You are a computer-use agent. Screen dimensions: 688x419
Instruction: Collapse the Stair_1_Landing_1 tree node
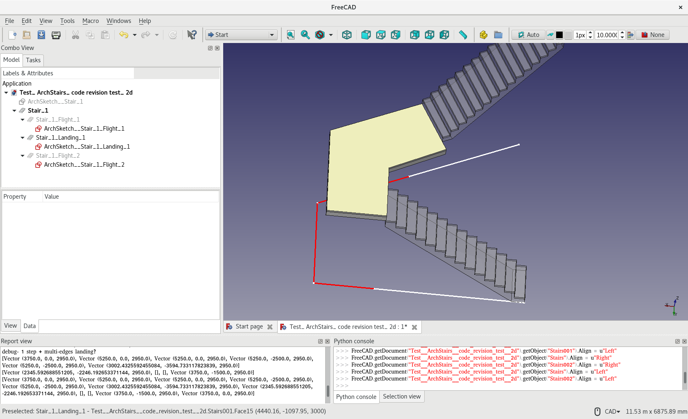23,138
